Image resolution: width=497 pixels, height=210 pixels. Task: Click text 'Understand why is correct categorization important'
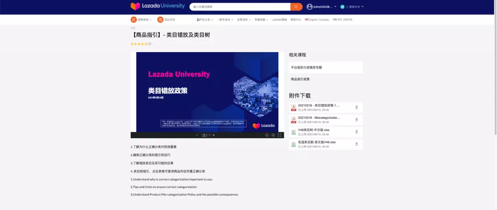click(173, 179)
